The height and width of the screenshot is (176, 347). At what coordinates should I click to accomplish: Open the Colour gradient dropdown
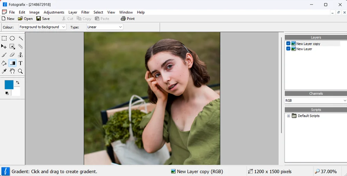[x=42, y=27]
